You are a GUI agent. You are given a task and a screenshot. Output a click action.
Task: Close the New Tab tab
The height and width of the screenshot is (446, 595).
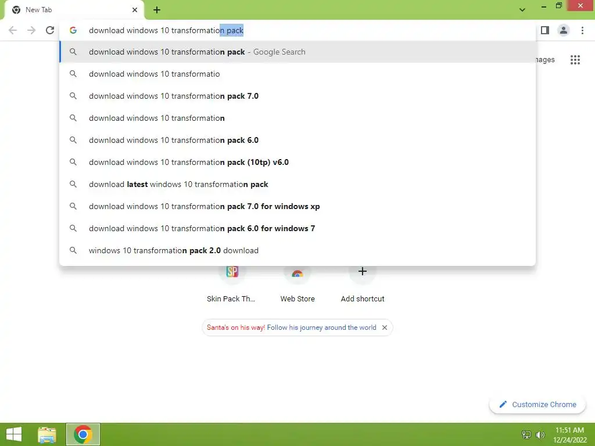pos(135,10)
